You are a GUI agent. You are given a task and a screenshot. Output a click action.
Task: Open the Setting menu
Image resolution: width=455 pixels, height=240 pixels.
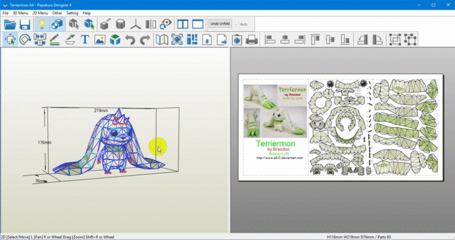point(72,13)
